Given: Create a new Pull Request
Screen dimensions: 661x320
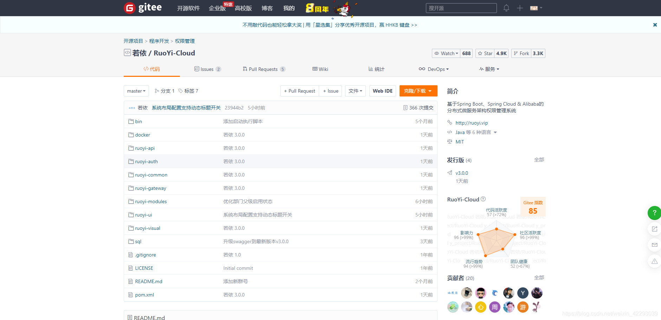Looking at the screenshot, I should coord(300,91).
